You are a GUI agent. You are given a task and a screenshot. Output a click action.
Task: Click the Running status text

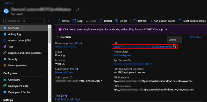[x=60, y=55]
